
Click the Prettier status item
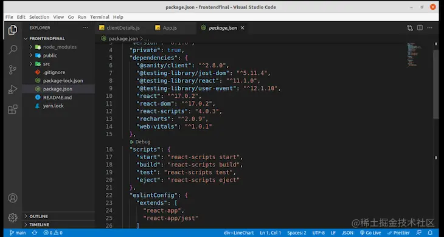pos(398,233)
